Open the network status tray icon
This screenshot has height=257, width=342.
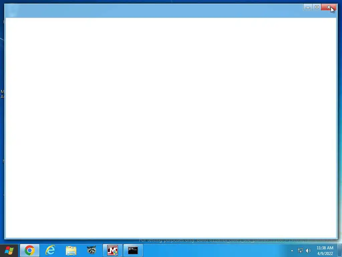tap(300, 250)
